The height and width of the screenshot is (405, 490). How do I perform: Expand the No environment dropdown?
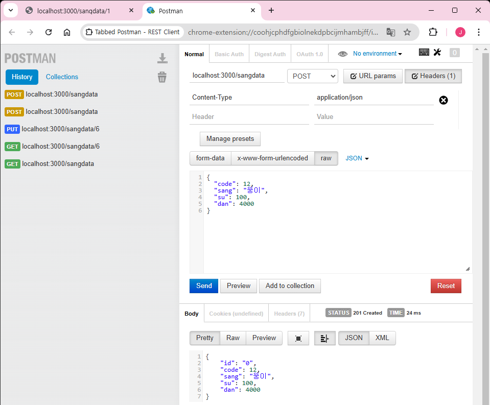point(377,54)
